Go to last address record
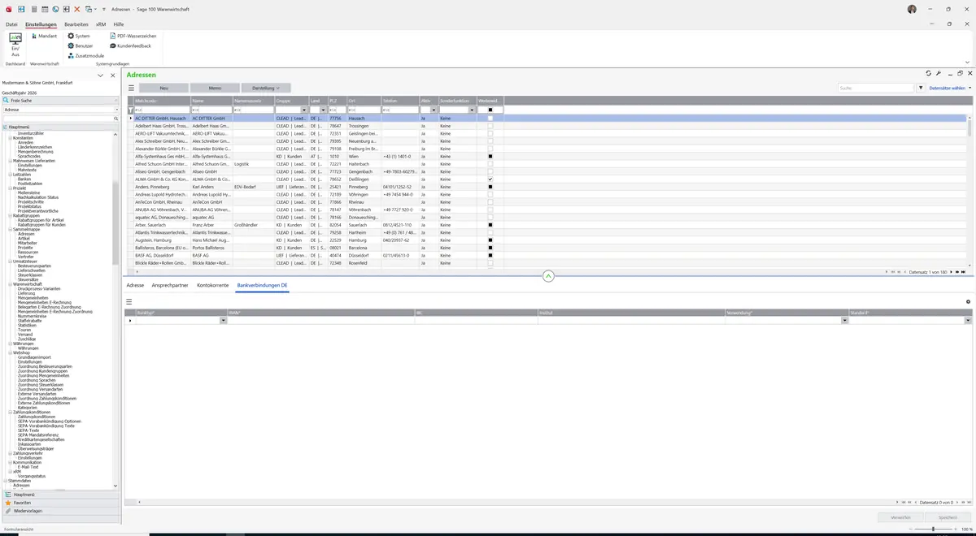Screen dimensions: 976x536 963,271
